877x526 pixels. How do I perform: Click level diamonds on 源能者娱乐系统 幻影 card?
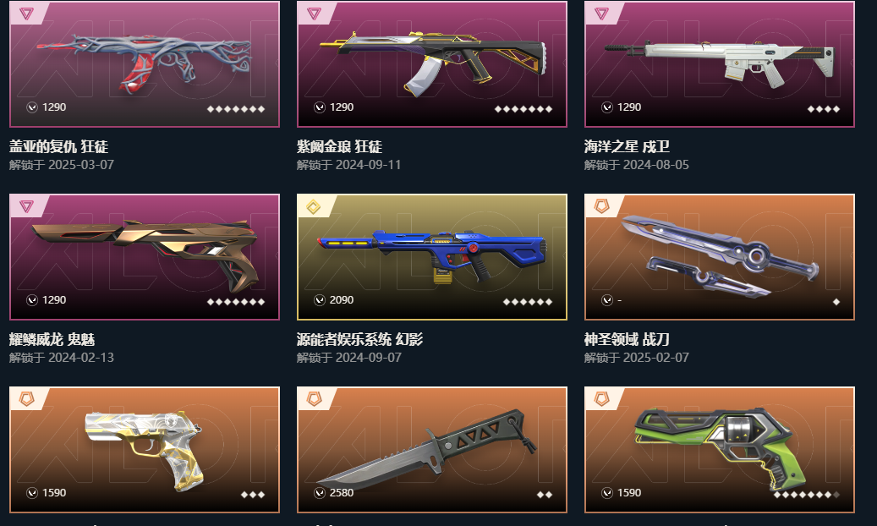(528, 302)
